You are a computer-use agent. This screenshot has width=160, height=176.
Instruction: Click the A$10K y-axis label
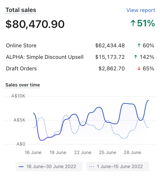pyautogui.click(x=18, y=96)
